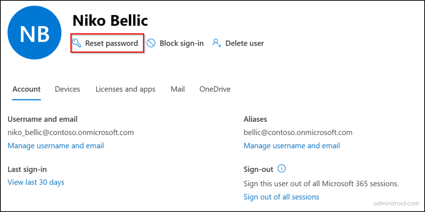Screen dimensions: 425x212
Task: Click Sign out of all sessions link
Action: coord(281,197)
